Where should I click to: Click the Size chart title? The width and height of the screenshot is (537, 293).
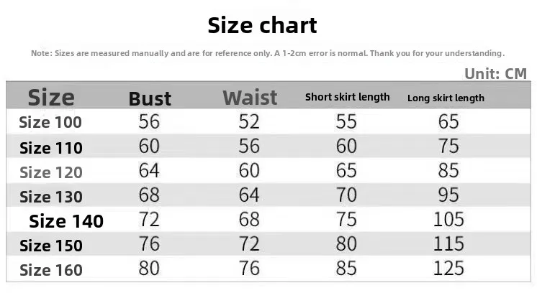(262, 26)
